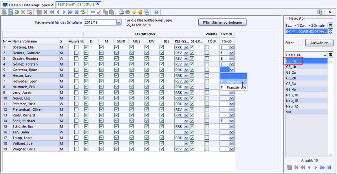Toggle the Auswahl checkbox for Boateng, Elia
Viewport: 337px width, 174px height.
tap(76, 47)
